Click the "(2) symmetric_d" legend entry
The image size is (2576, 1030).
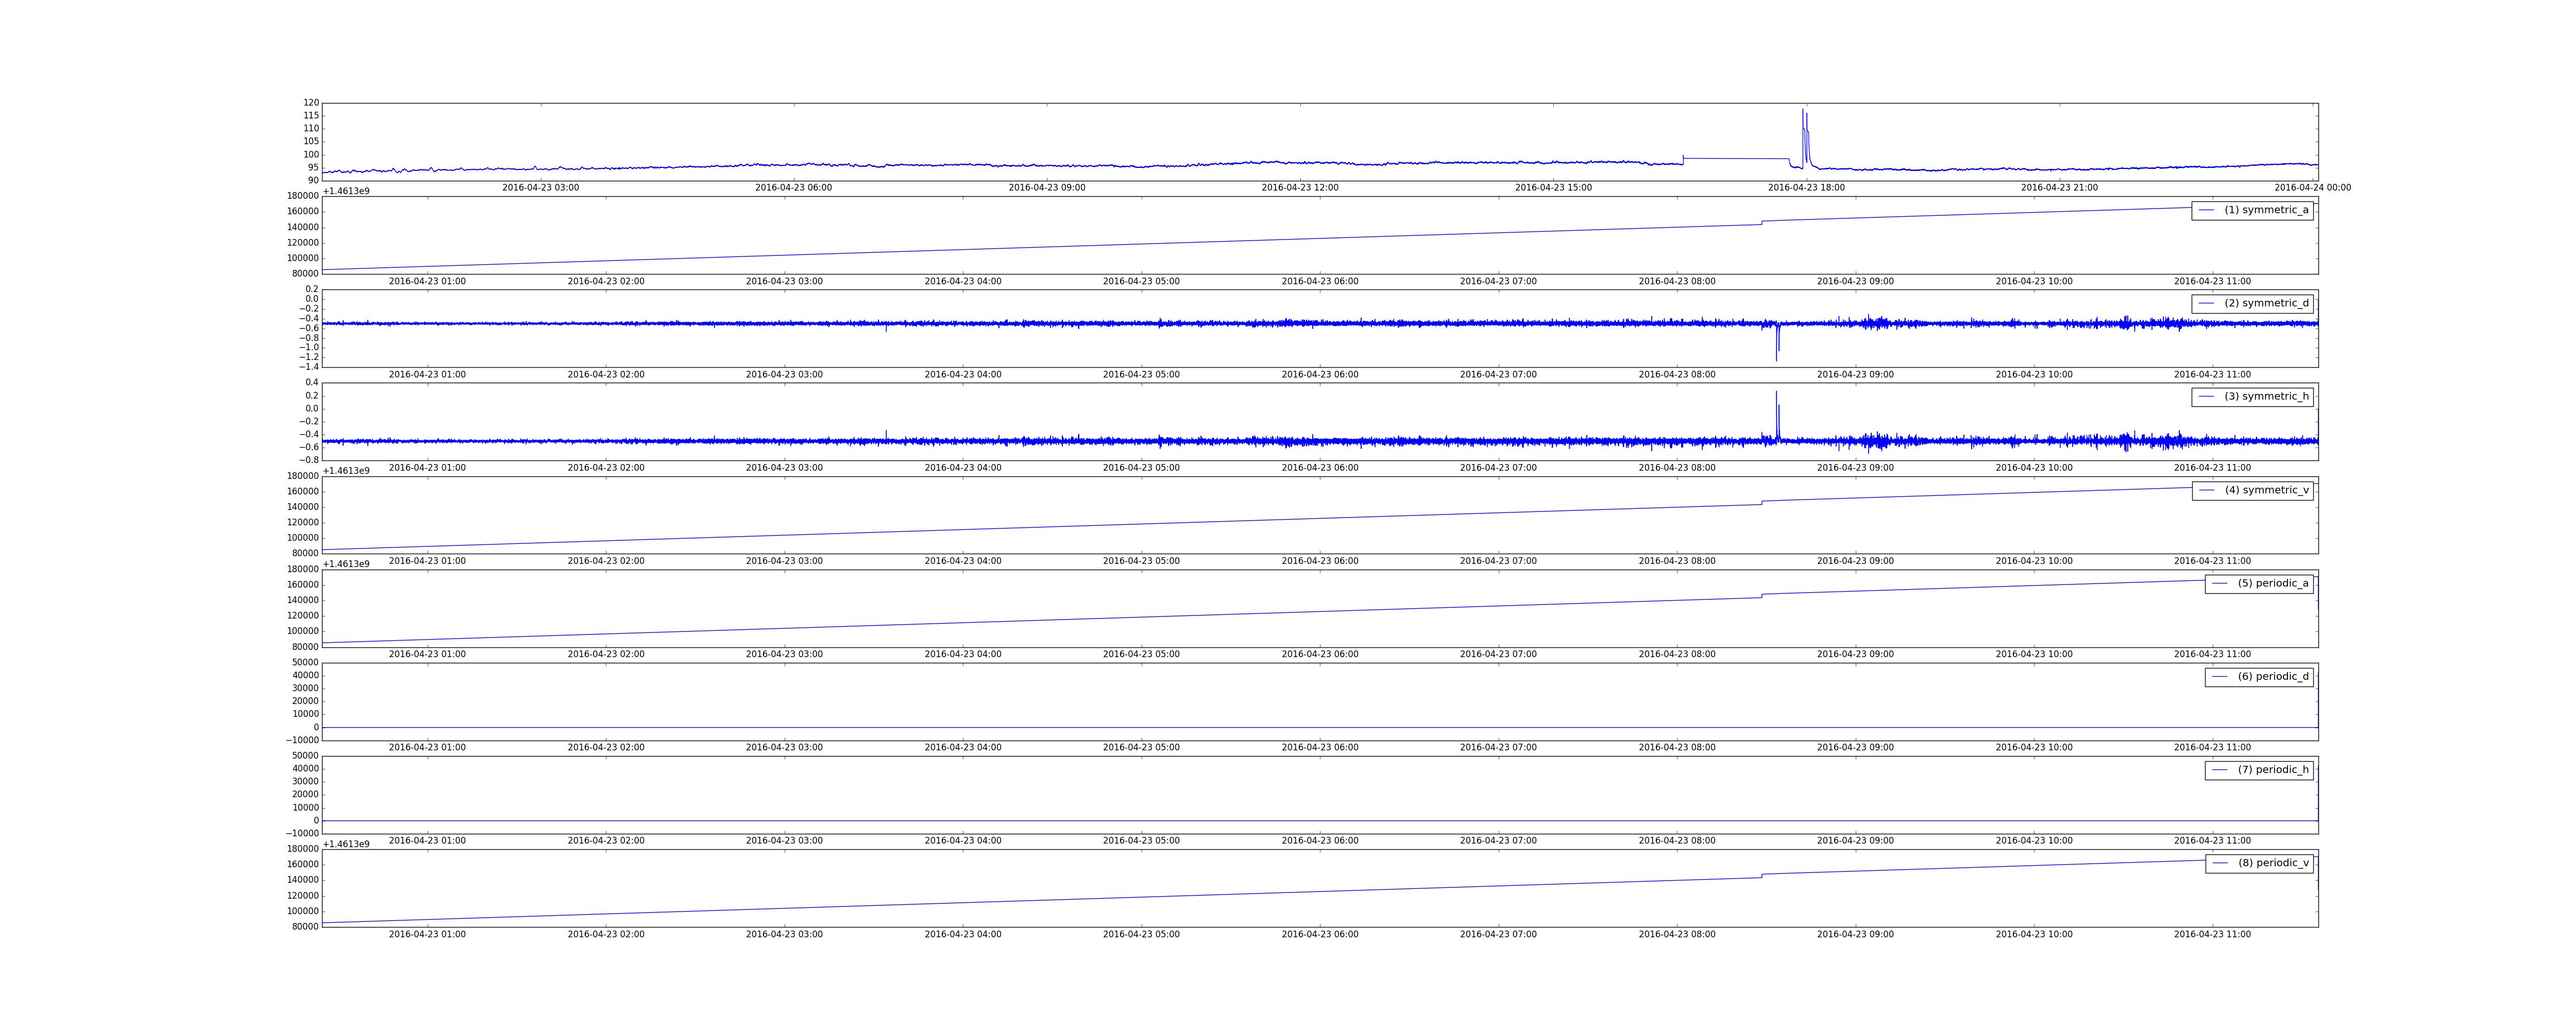(x=2252, y=303)
